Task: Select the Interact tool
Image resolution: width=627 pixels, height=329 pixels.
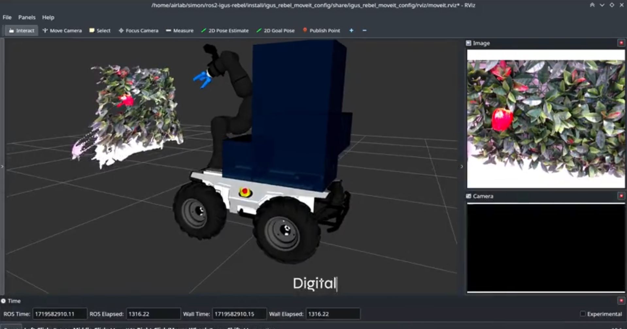Action: (x=22, y=31)
